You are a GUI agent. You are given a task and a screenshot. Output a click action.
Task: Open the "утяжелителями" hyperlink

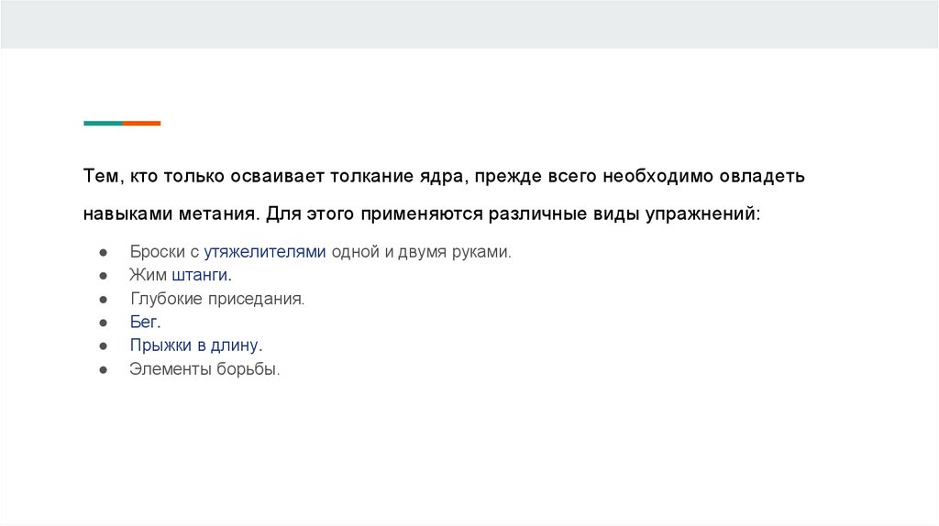coord(265,250)
